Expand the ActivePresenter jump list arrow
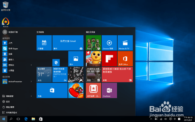 click(31, 82)
